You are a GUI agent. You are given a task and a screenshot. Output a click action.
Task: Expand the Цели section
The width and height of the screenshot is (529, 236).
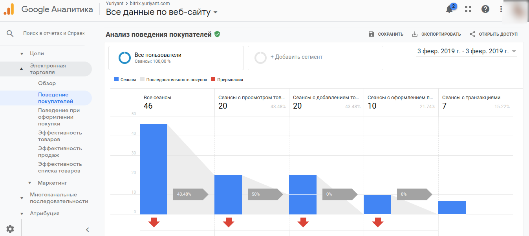coord(22,54)
